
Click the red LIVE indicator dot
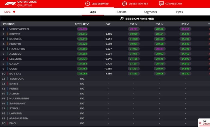pos(14,12)
